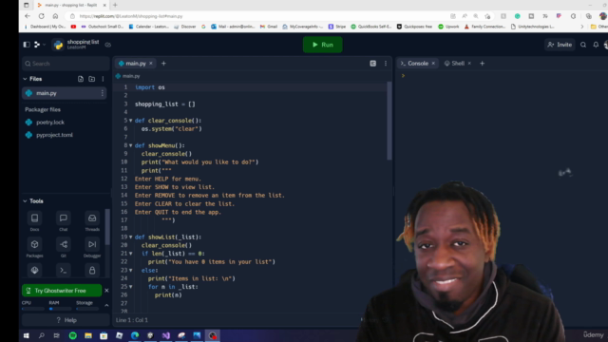Screen dimensions: 608x342
Task: Reload the browser page
Action: point(42,16)
